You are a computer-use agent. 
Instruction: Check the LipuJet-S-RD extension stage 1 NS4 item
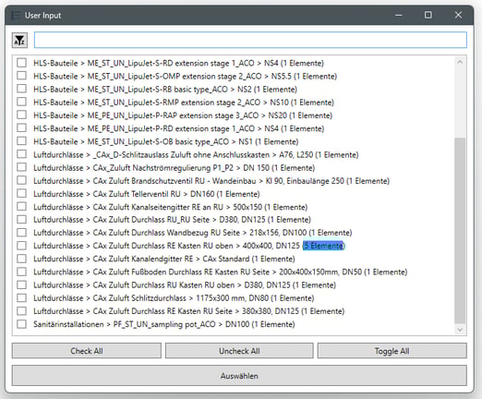point(21,63)
